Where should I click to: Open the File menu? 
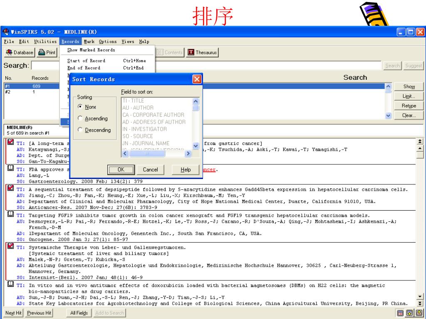(9, 42)
